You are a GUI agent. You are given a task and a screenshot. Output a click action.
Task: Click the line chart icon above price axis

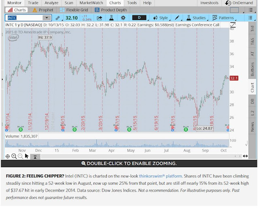pyautogui.click(x=233, y=25)
